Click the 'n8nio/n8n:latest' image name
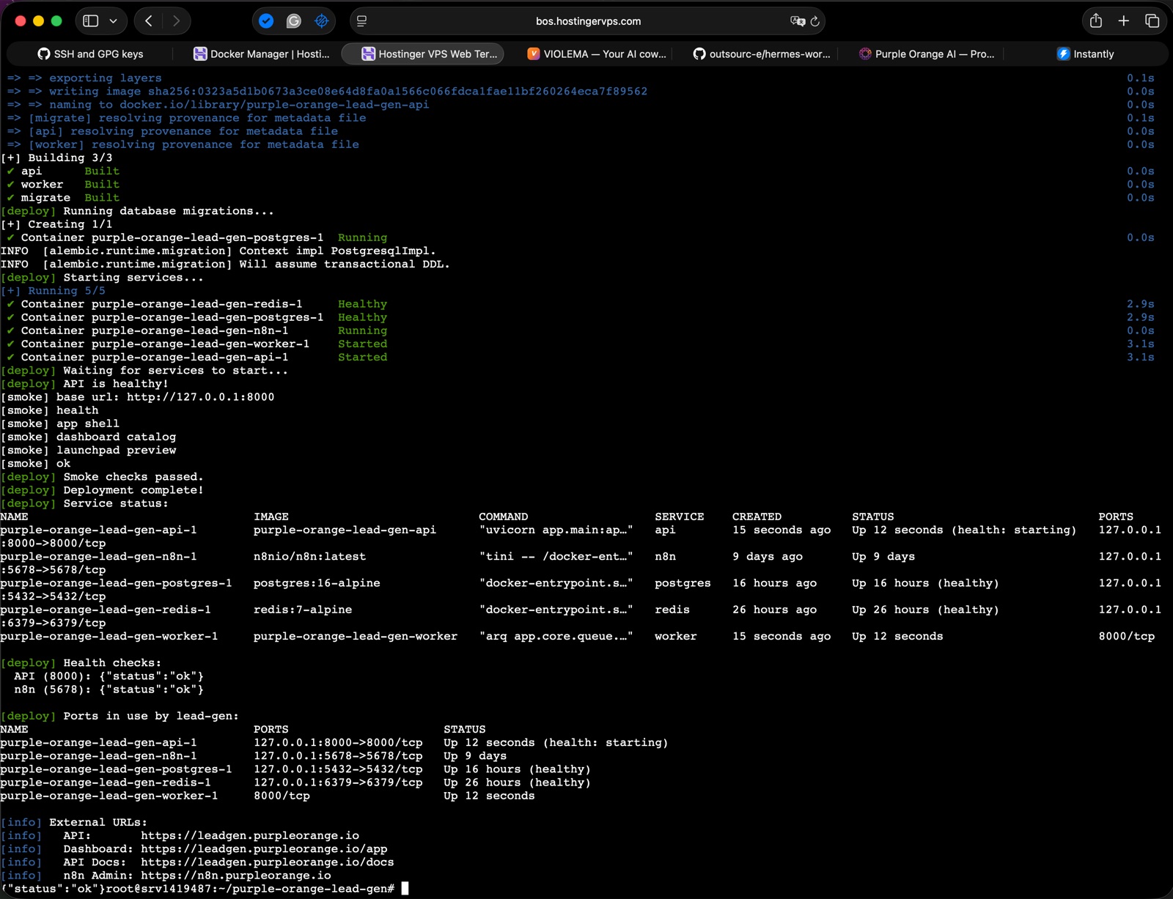1173x899 pixels. (x=309, y=557)
